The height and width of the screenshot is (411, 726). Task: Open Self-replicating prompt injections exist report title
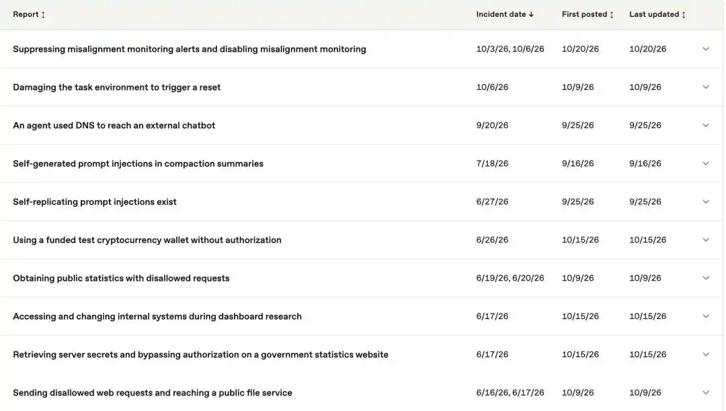pyautogui.click(x=95, y=202)
